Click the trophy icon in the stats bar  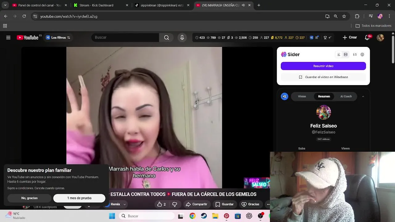[x=325, y=38]
